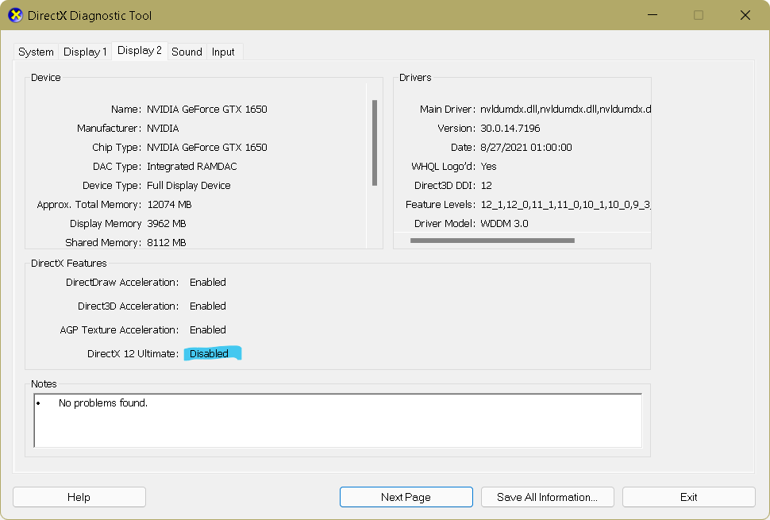Click the highlighted 'Disabled' DirectX 12 Ultimate value
Image resolution: width=770 pixels, height=520 pixels.
[x=210, y=353]
